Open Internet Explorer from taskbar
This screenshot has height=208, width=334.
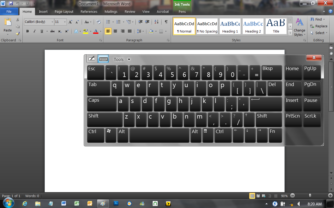pyautogui.click(x=25, y=204)
